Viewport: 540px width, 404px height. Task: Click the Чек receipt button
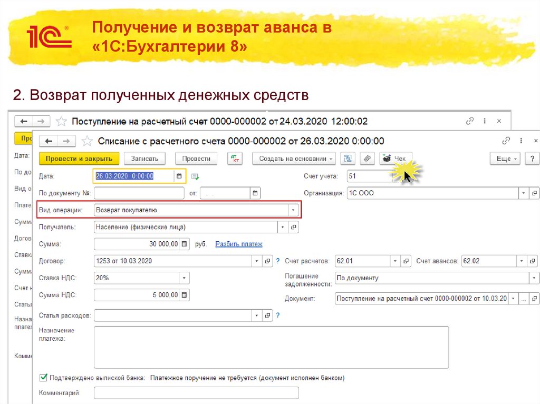pyautogui.click(x=396, y=159)
